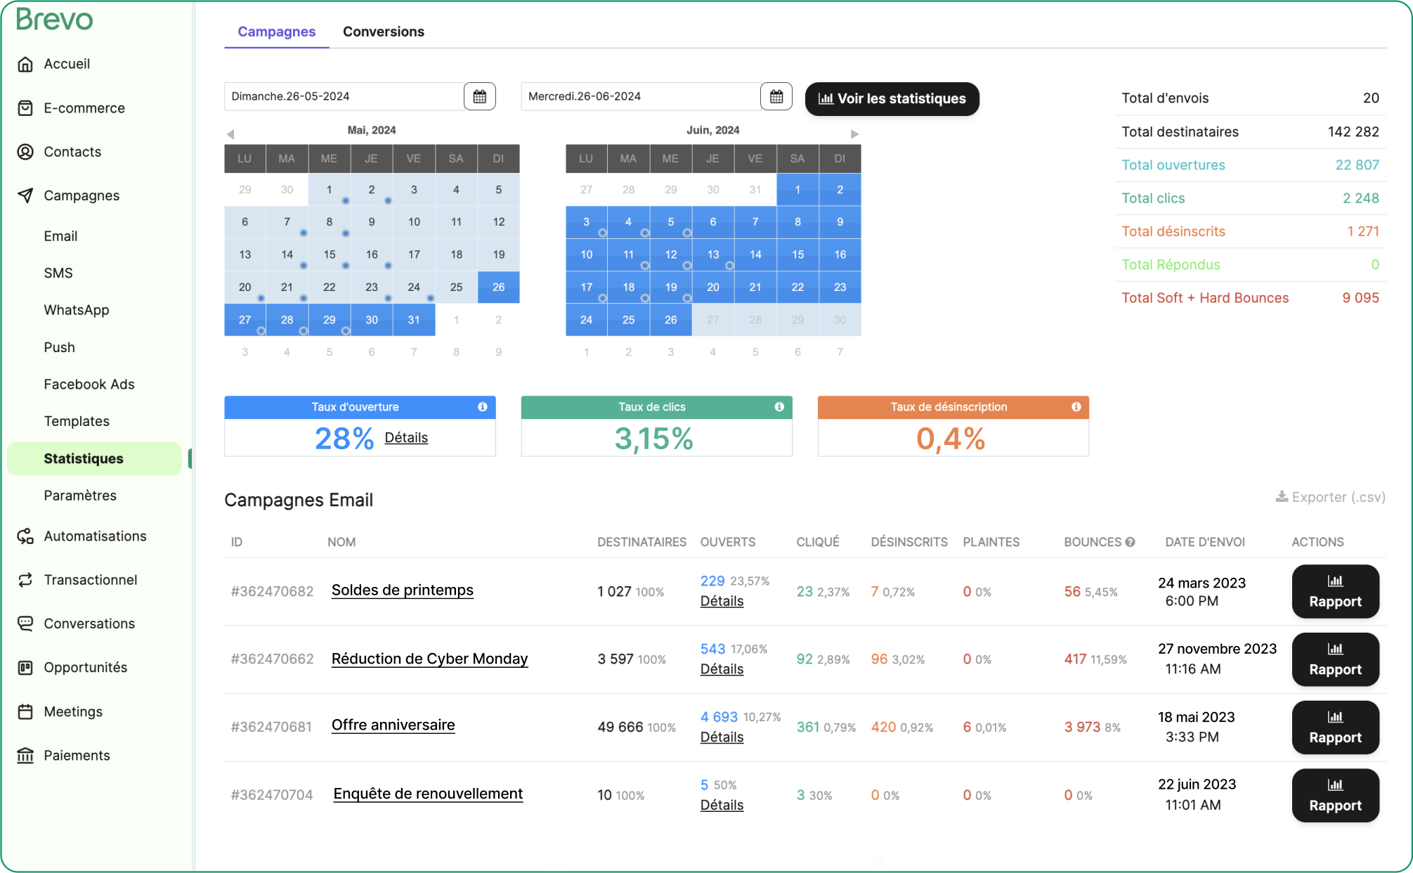Expand the Campagnes sidebar menu
This screenshot has width=1413, height=873.
pos(81,195)
